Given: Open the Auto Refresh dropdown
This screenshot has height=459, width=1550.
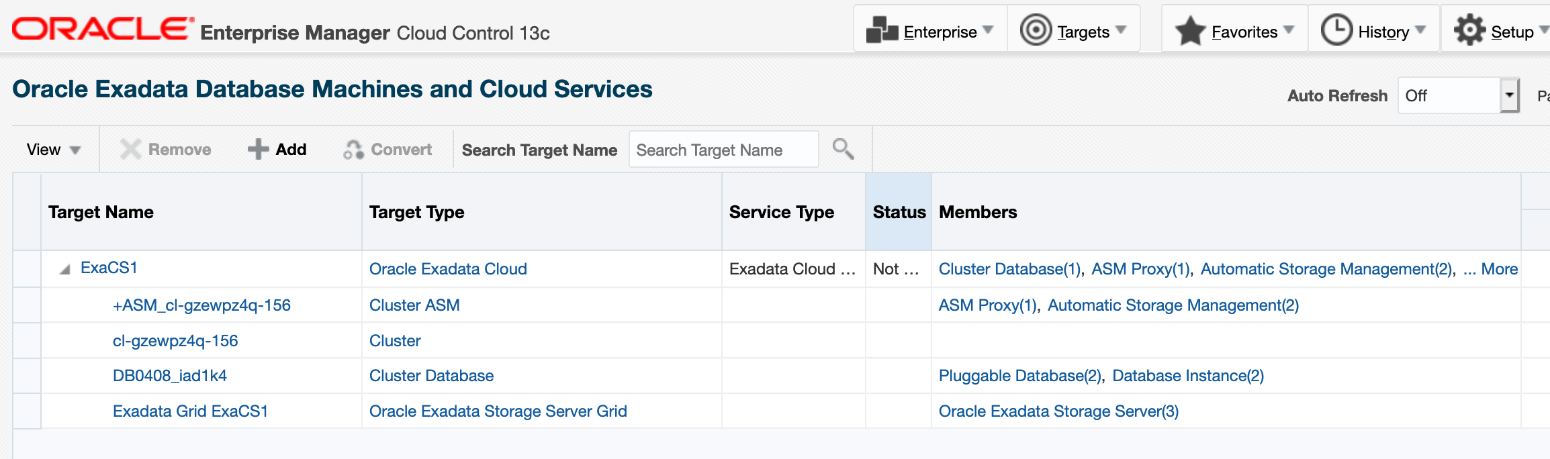Looking at the screenshot, I should coord(1509,95).
